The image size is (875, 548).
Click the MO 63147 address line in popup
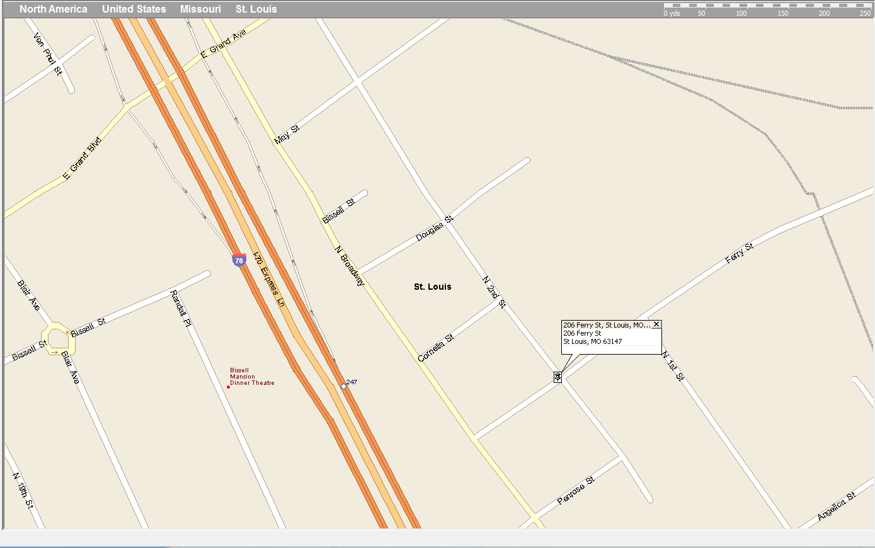pyautogui.click(x=592, y=341)
